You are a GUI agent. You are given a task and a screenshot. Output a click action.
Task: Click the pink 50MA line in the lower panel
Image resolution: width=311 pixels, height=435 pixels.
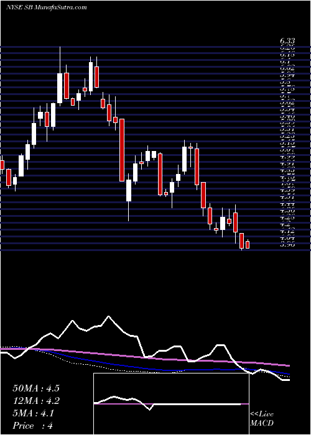144,358
